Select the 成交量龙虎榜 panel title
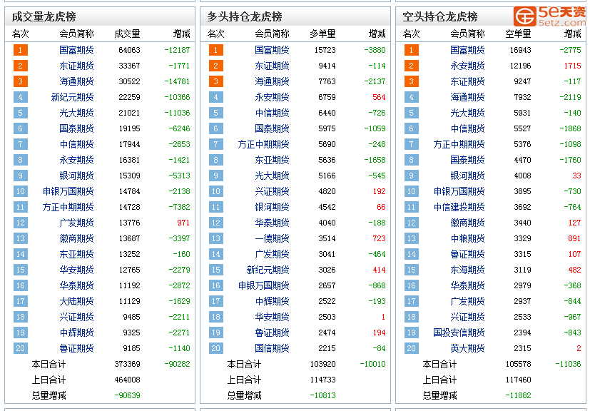 click(x=44, y=16)
